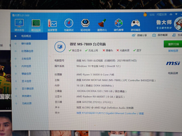Viewport: 182px width, 136px height.
Task: Click the 电脑品牌 label under MSI logo
Action: point(173,73)
